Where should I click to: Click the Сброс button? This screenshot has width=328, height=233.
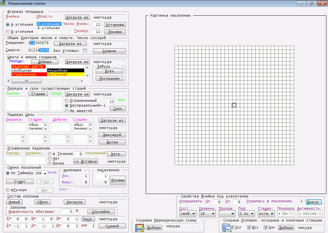point(43,202)
